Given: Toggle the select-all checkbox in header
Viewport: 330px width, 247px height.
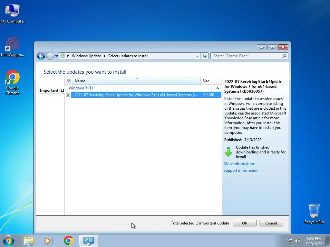Looking at the screenshot, I should [69, 81].
